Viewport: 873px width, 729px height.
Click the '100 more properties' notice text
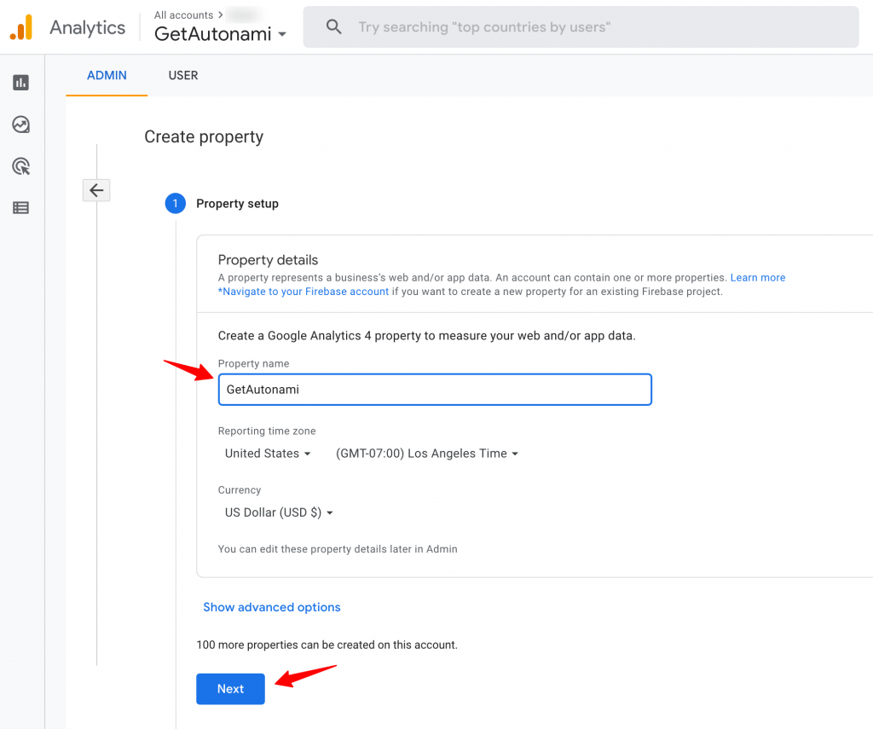(x=327, y=645)
